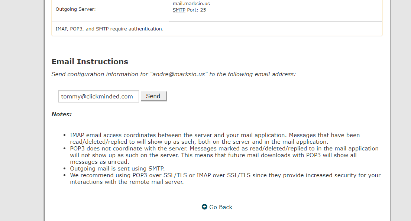Click the Send configuration information instruction line

[x=173, y=74]
